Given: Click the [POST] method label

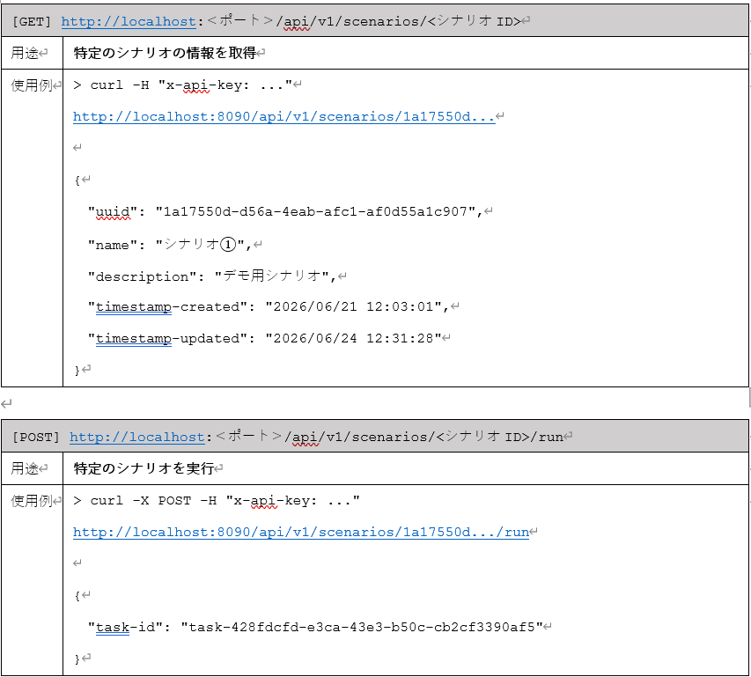Looking at the screenshot, I should [x=35, y=438].
